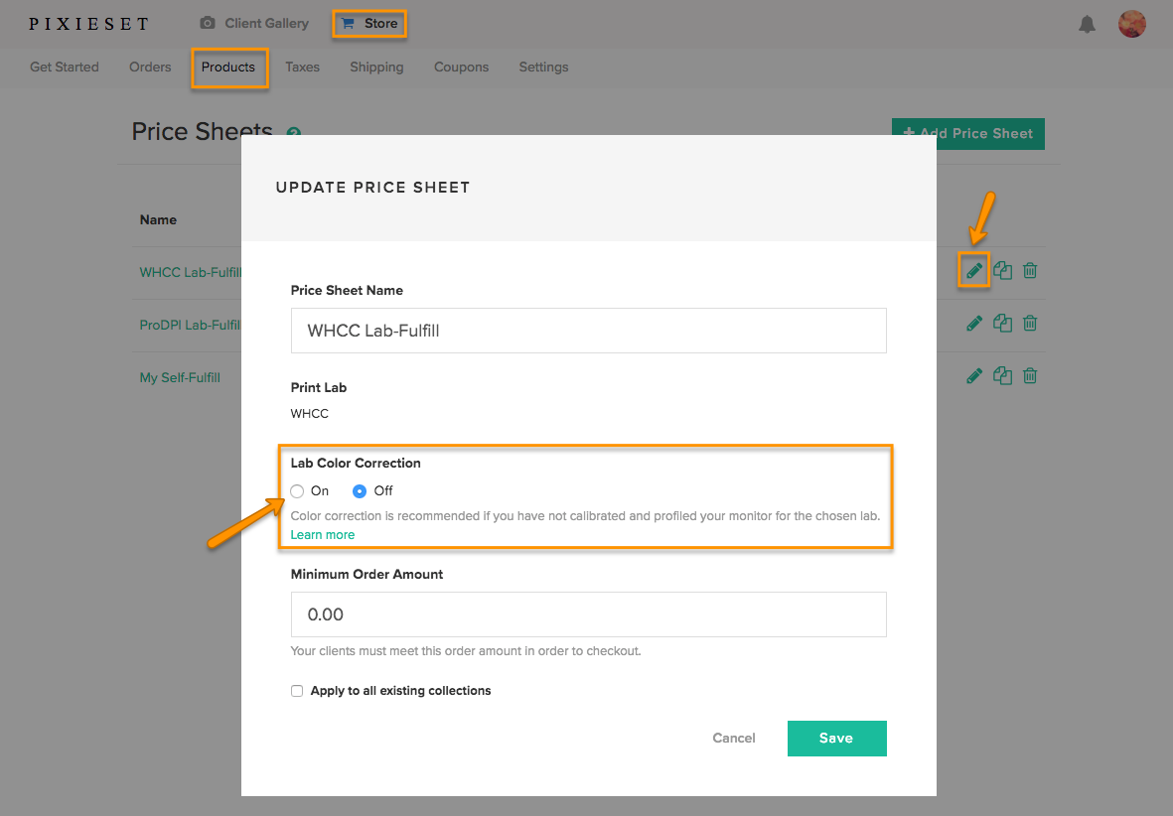Screen dimensions: 1173x816
Task: Open the Store section
Action: [369, 23]
